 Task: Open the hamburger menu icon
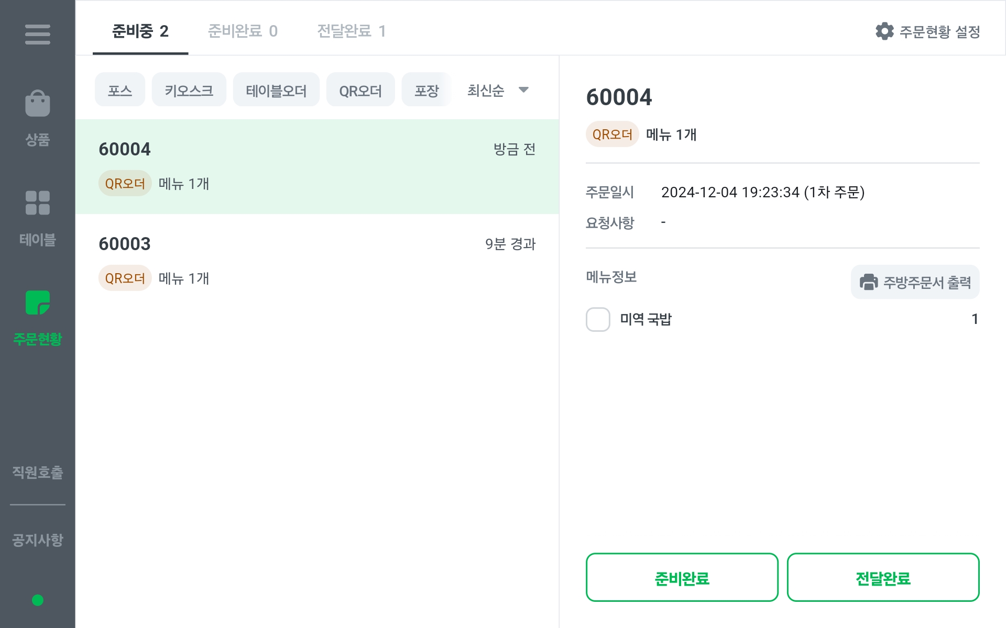pos(37,35)
